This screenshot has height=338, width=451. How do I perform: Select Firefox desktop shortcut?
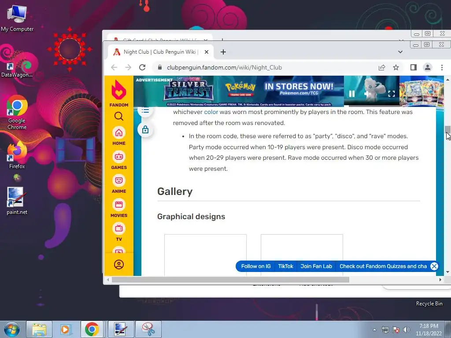17,155
